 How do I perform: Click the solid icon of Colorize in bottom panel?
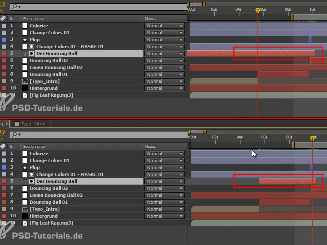25,154
